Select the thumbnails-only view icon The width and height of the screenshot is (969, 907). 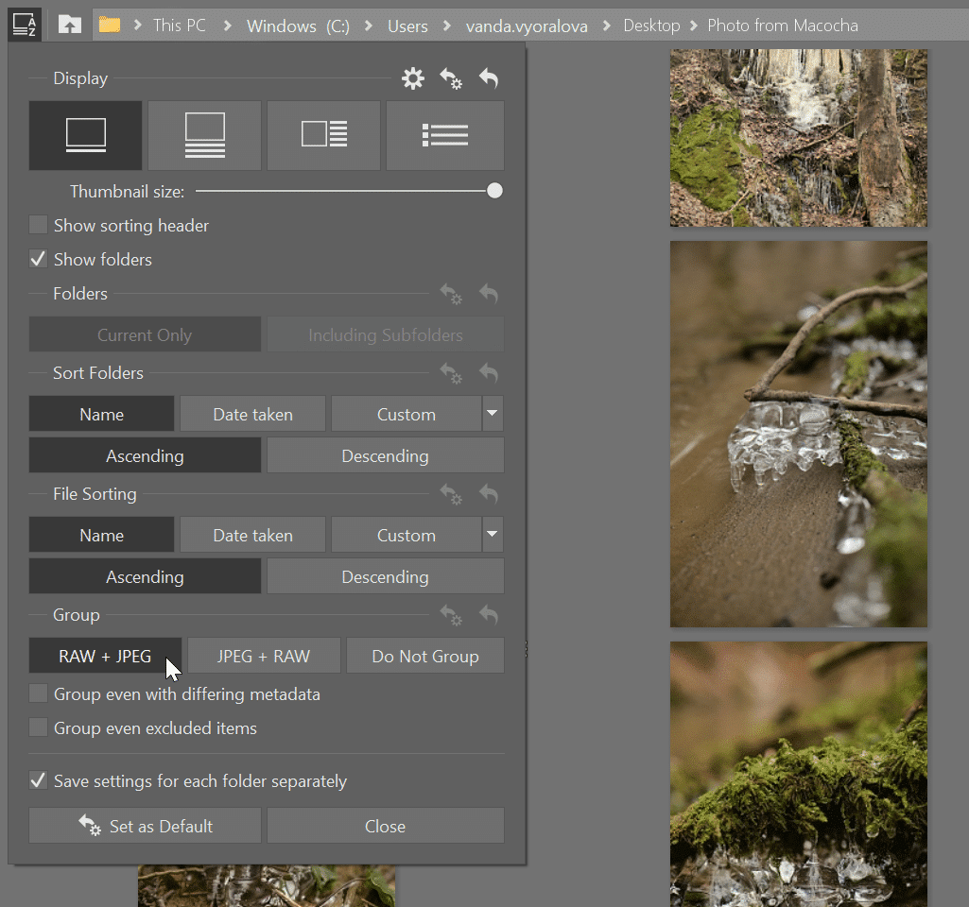click(86, 135)
